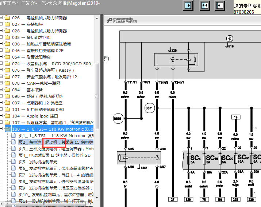The image size is (261, 207).
Task: Click the J519 control unit label
Action: pyautogui.click(x=230, y=45)
